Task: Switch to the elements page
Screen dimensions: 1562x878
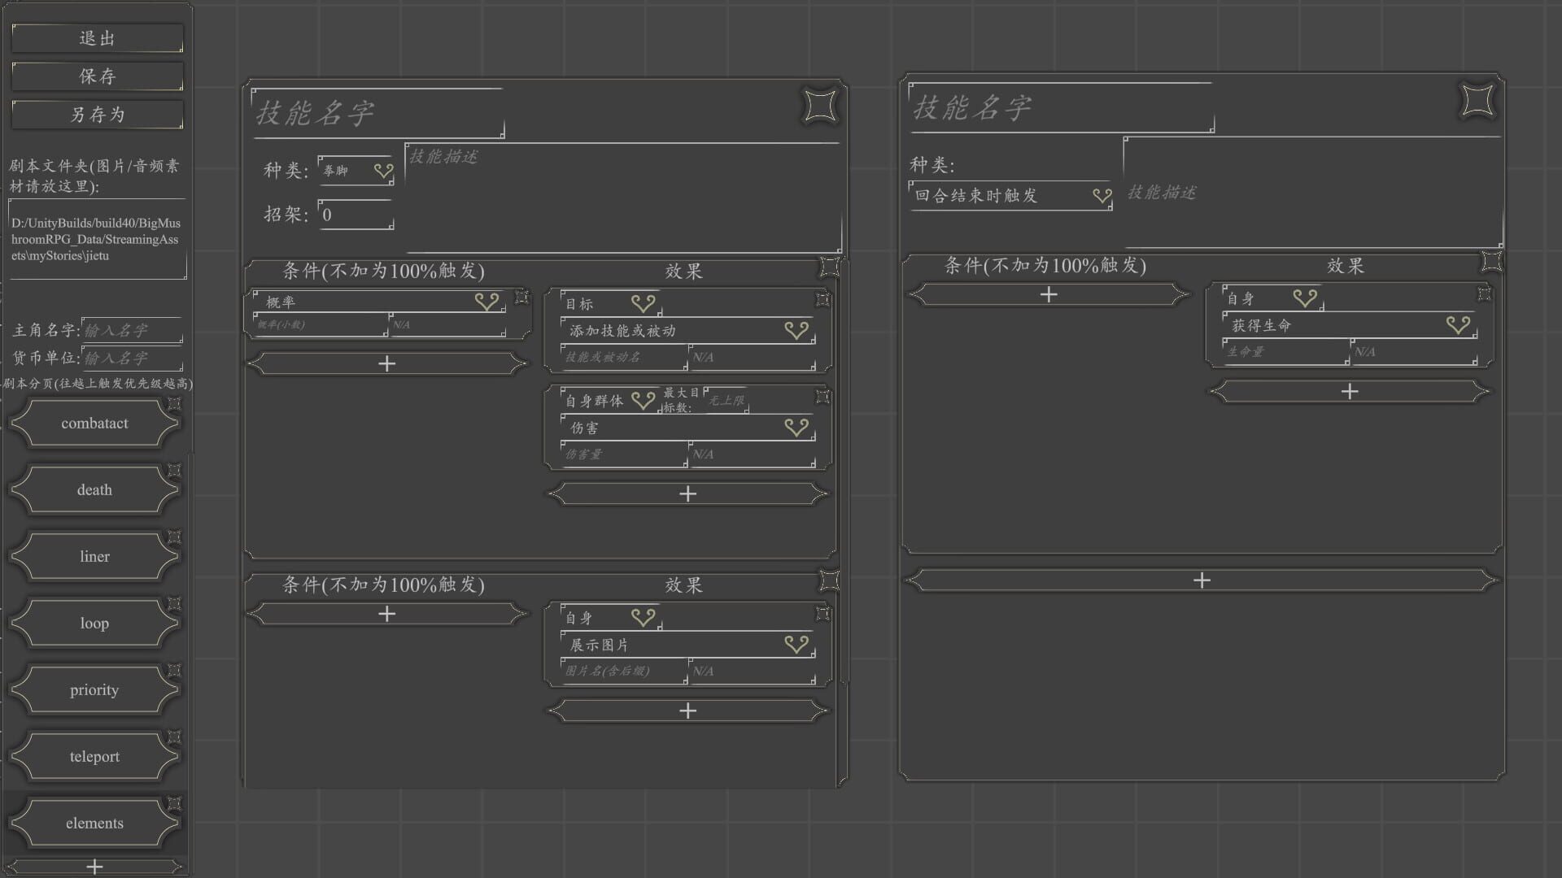Action: tap(94, 824)
